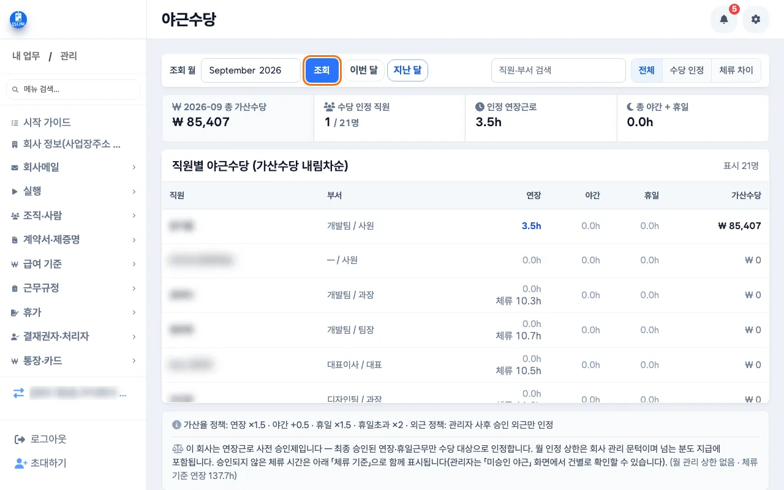Click the 개발팀 / 팀장 cell
Image resolution: width=784 pixels, height=490 pixels.
[x=350, y=330]
